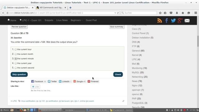The image size is (199, 112).
Task: Click the Skip question button
Action: (19, 74)
